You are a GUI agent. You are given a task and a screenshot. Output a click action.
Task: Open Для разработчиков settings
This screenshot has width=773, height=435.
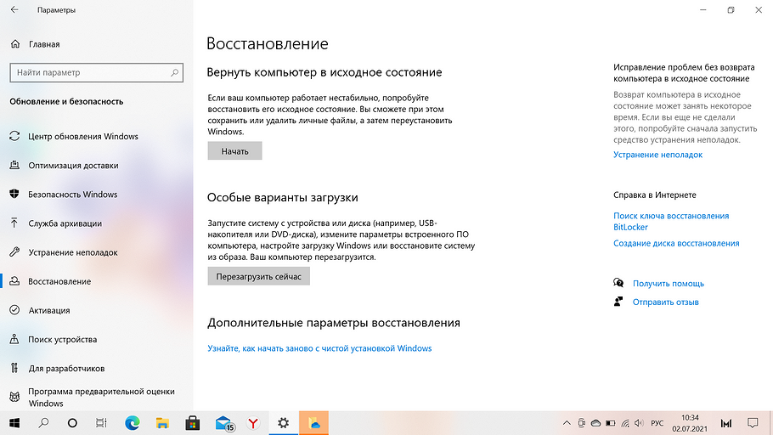pyautogui.click(x=66, y=369)
